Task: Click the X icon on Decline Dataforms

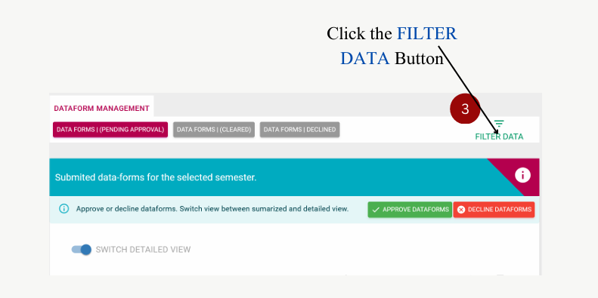Action: coord(461,210)
